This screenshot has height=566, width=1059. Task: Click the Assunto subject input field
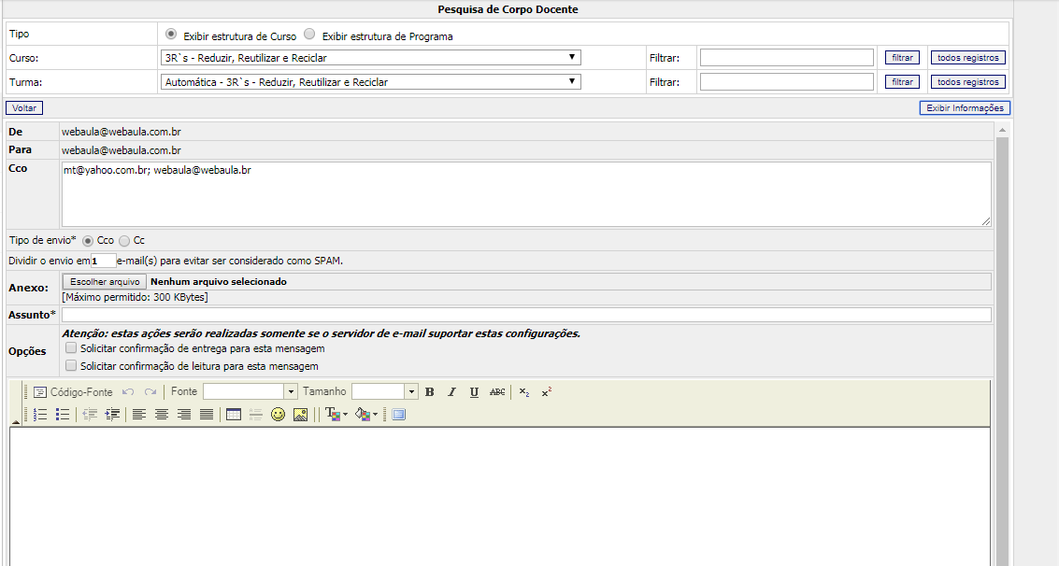[x=526, y=315]
